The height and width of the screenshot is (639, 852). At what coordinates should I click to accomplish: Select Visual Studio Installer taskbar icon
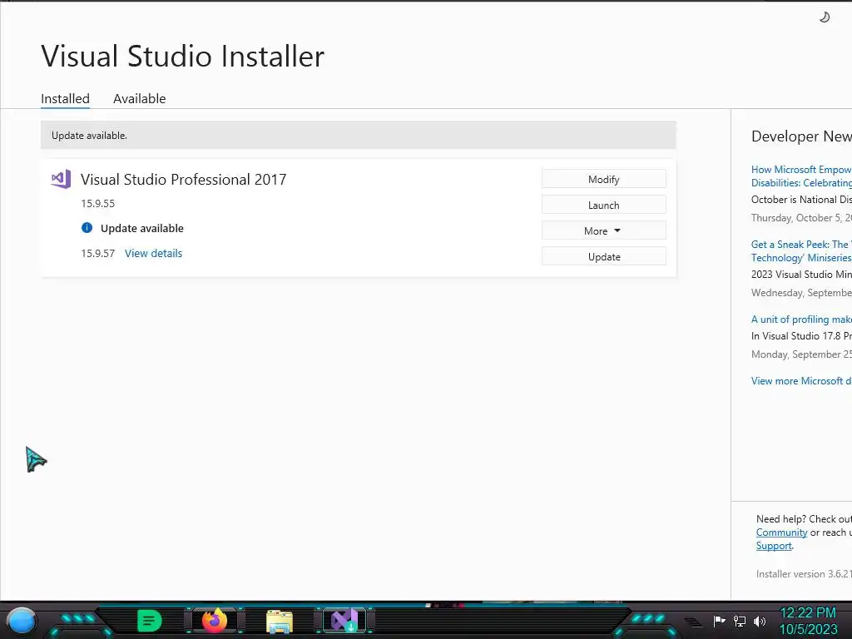(344, 621)
